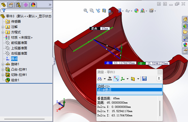Open the View Palette task pane tab

(185, 38)
